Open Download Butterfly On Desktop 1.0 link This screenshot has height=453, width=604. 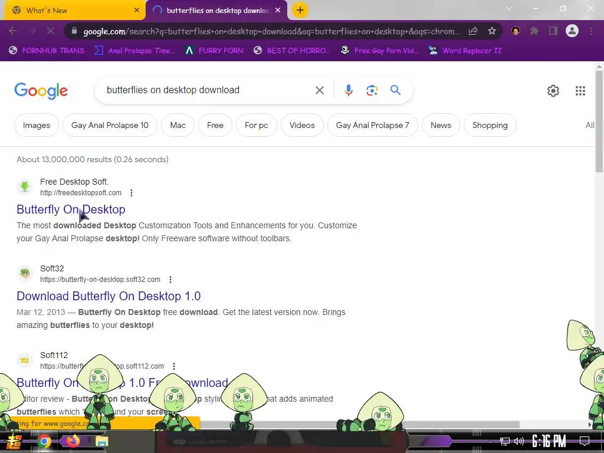click(109, 296)
